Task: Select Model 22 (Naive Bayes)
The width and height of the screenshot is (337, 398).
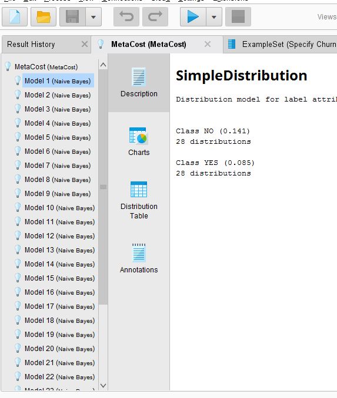Action: [x=60, y=377]
